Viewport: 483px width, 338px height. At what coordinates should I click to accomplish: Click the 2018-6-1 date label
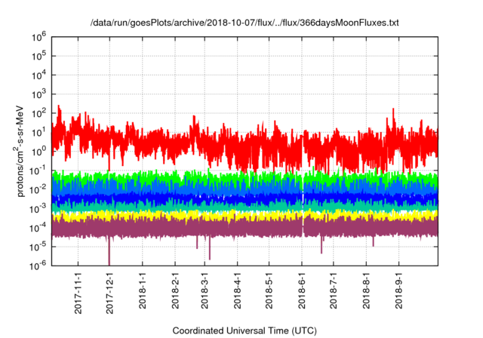(302, 291)
